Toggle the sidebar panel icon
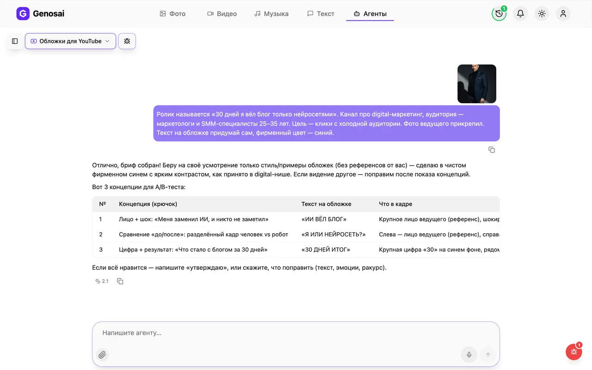Viewport: 592px width, 370px height. pyautogui.click(x=15, y=41)
